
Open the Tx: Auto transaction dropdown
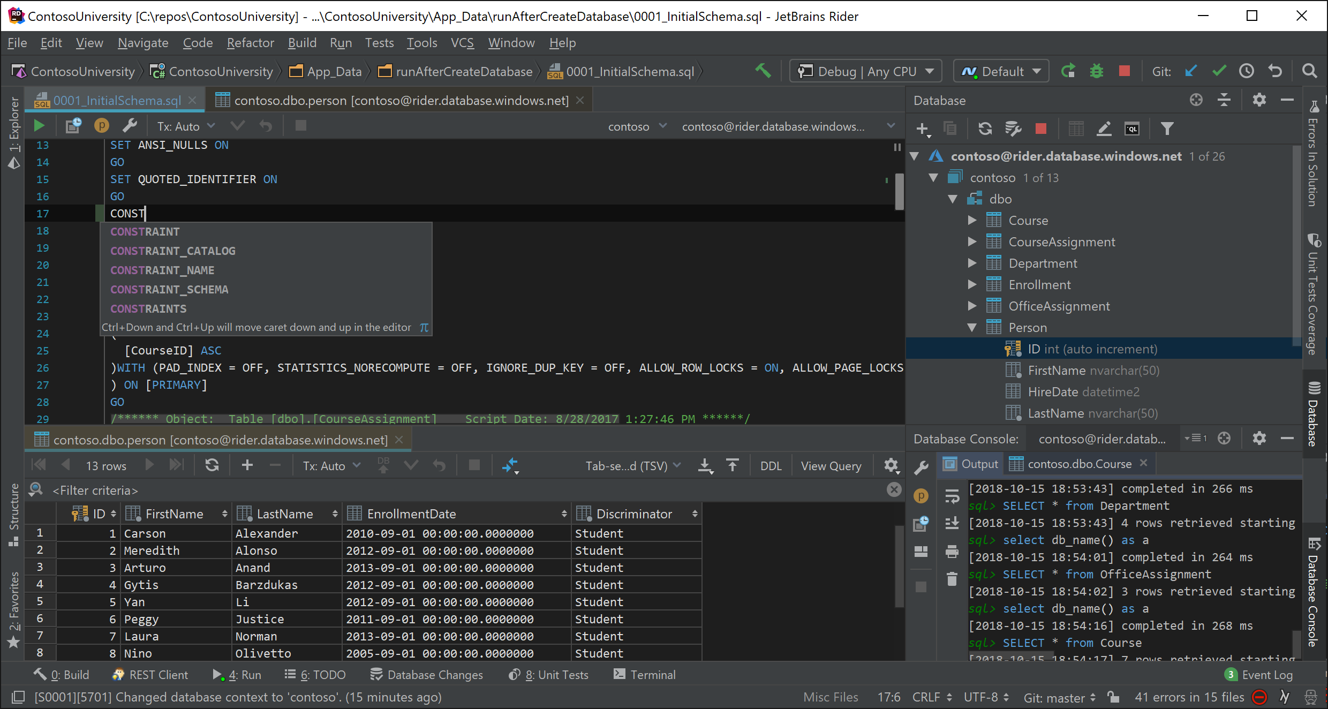(x=184, y=126)
